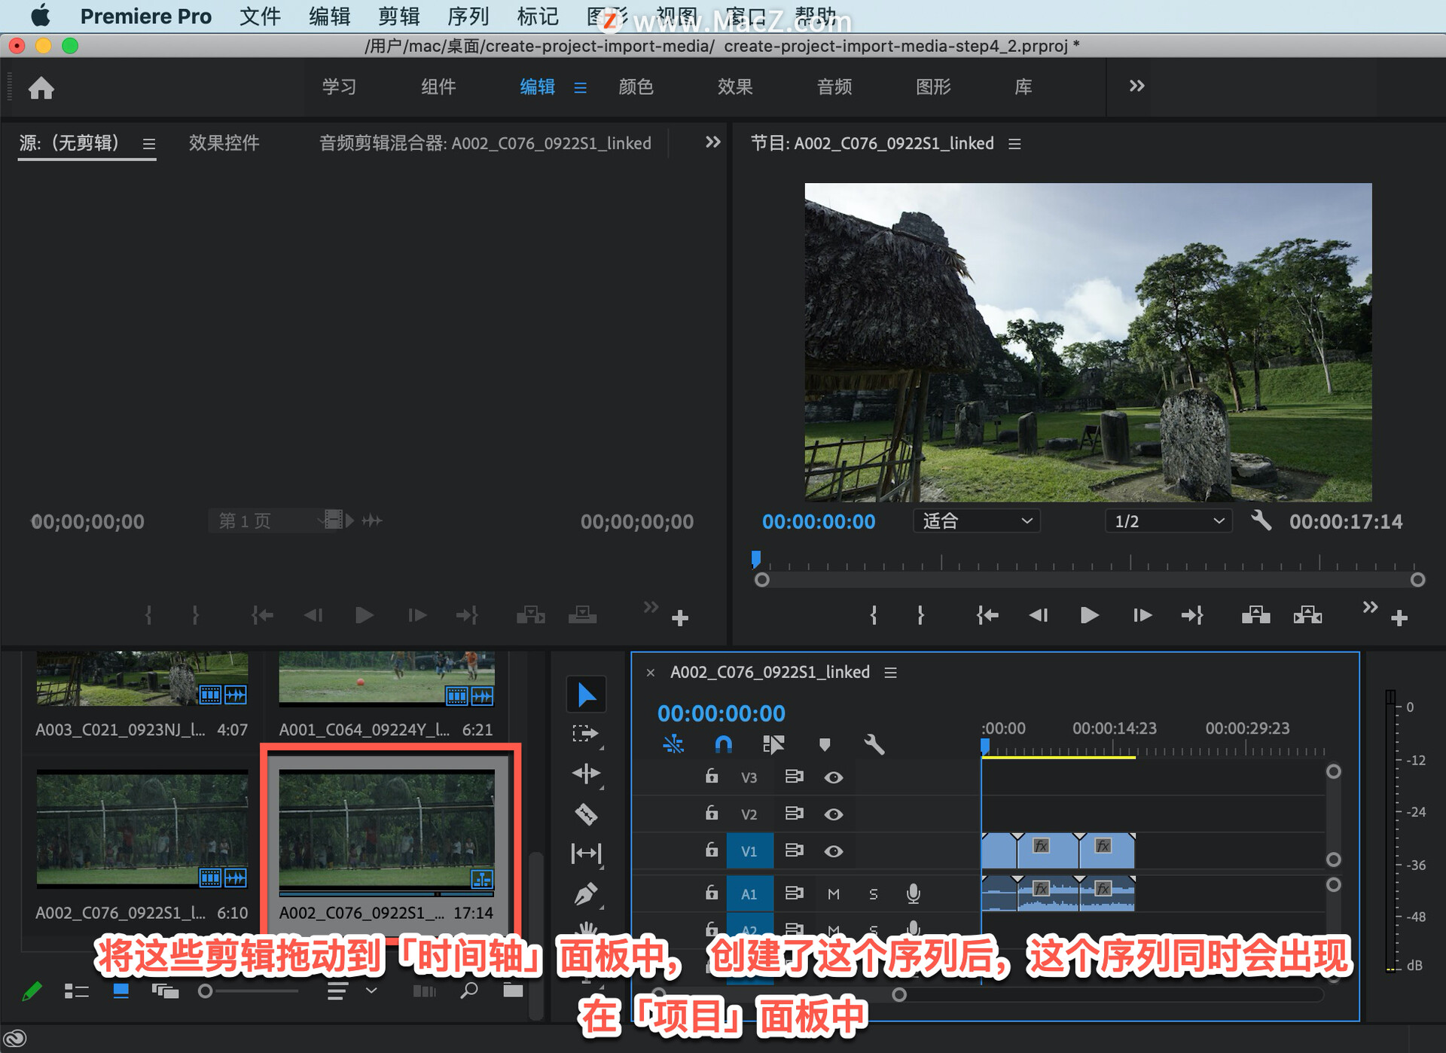Select the Track Select Forward tool
Viewport: 1446px width, 1053px height.
point(584,733)
